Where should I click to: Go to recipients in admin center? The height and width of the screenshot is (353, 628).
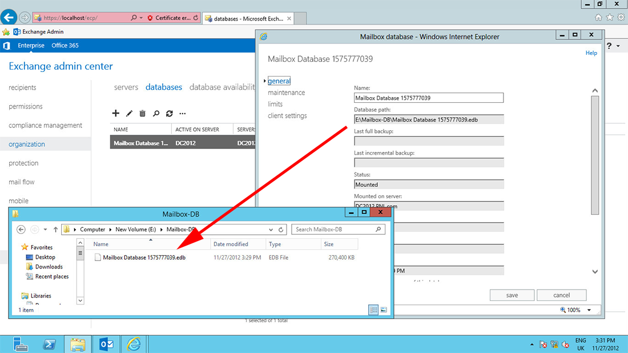coord(22,87)
